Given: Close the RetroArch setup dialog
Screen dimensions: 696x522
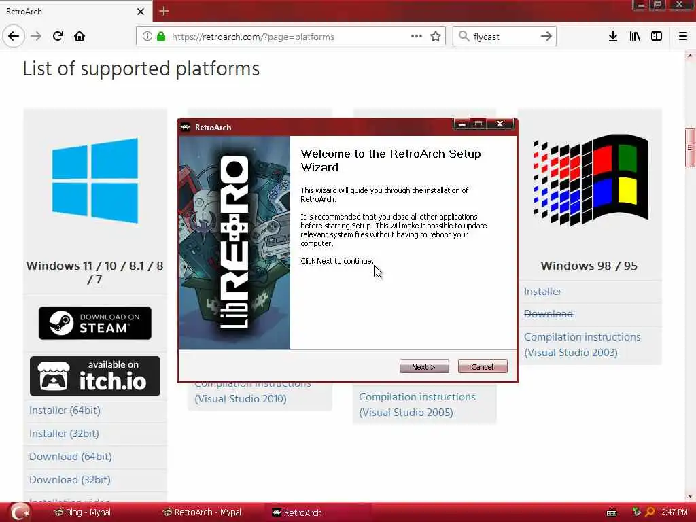Looking at the screenshot, I should click(500, 124).
